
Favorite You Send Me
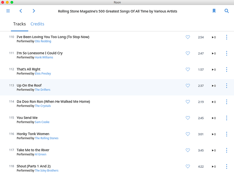pos(188,118)
